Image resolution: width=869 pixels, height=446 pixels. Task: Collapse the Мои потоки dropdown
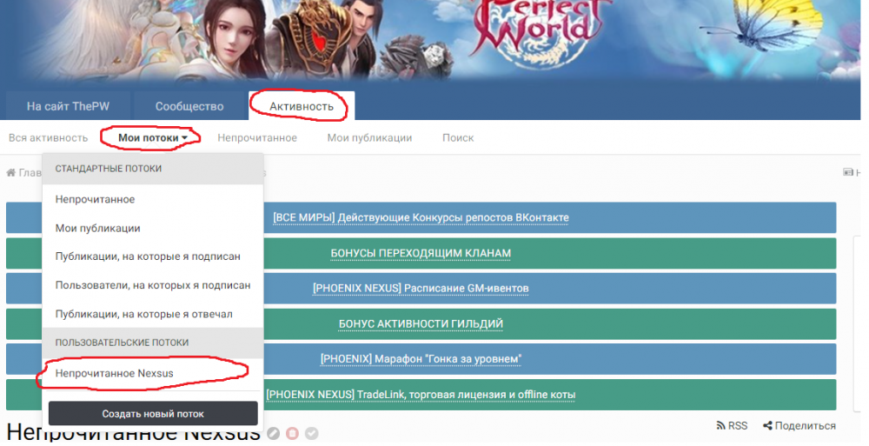click(x=153, y=137)
